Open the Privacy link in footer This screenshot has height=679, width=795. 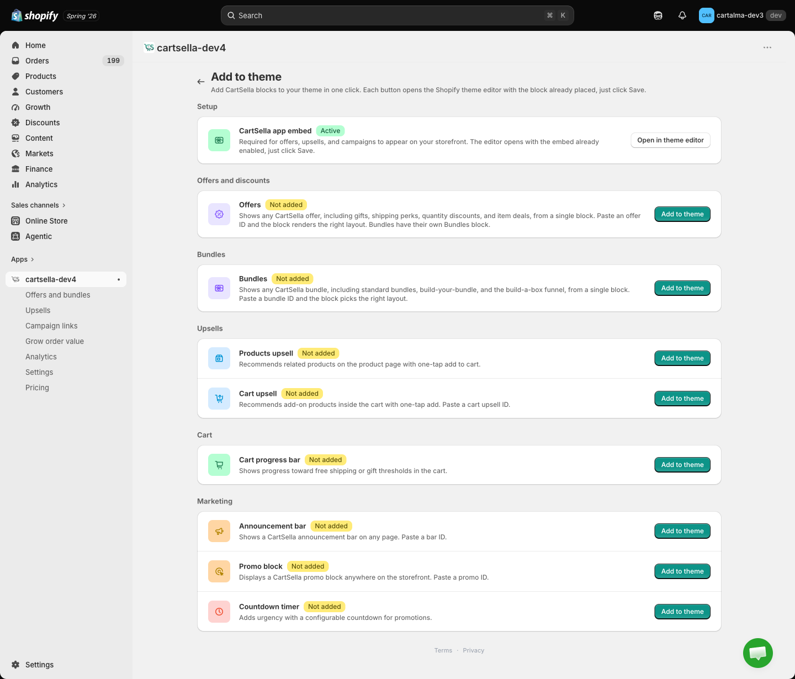(474, 650)
